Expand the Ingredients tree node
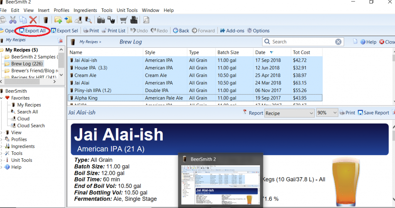The height and width of the screenshot is (208, 395). coord(2,146)
